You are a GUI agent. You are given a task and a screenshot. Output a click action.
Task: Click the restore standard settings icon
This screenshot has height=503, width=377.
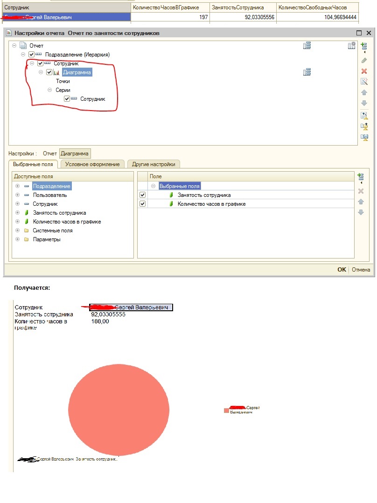coord(364,116)
